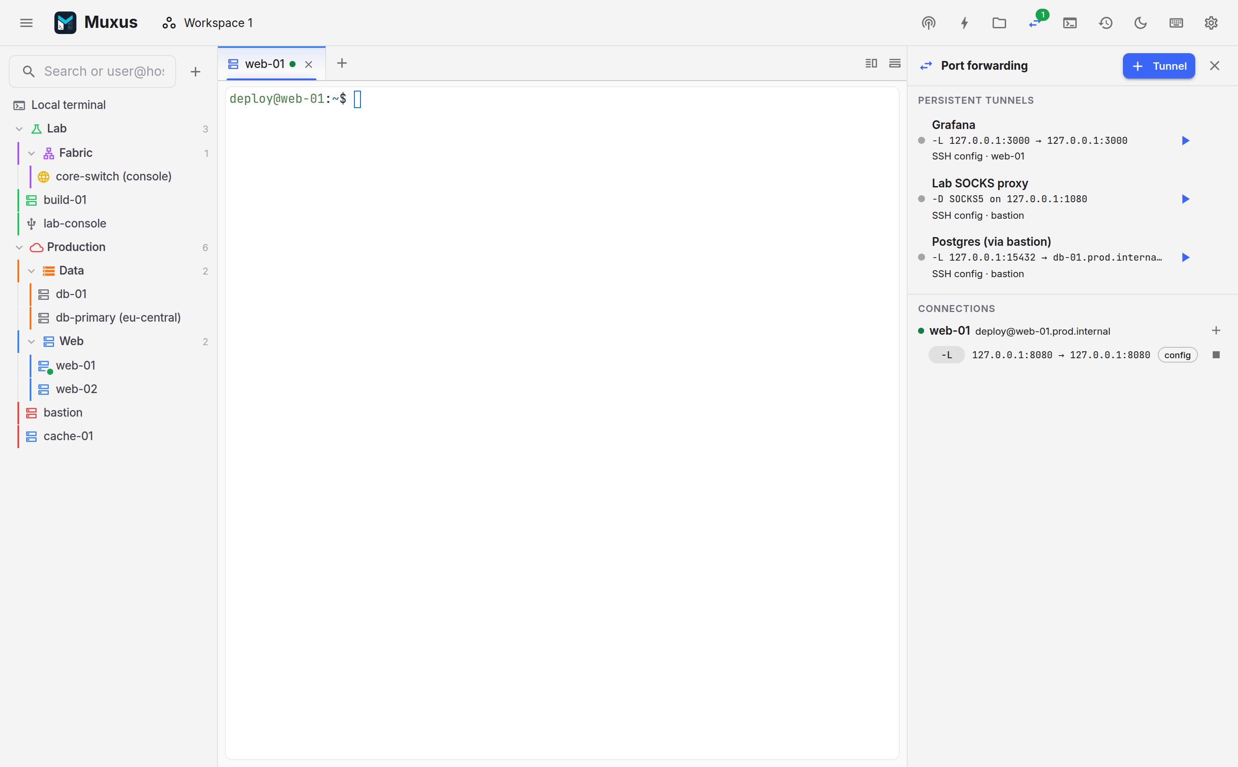The width and height of the screenshot is (1238, 767).
Task: Collapse the Lab group chevron
Action: [x=19, y=129]
